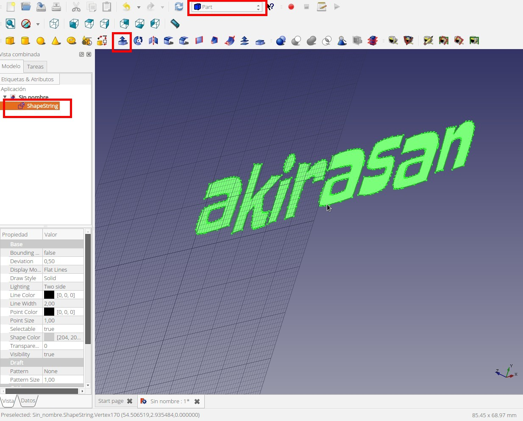
Task: Start macro recording with red button
Action: 291,7
